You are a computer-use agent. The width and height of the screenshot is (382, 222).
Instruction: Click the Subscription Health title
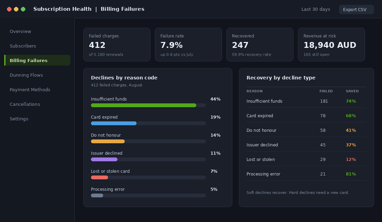(63, 9)
